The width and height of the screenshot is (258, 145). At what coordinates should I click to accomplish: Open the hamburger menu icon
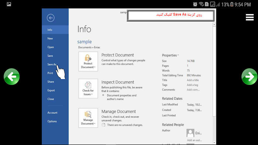pos(250,17)
